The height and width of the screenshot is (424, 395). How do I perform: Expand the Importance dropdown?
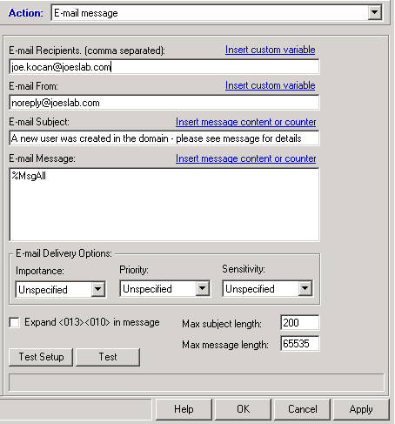click(x=97, y=289)
